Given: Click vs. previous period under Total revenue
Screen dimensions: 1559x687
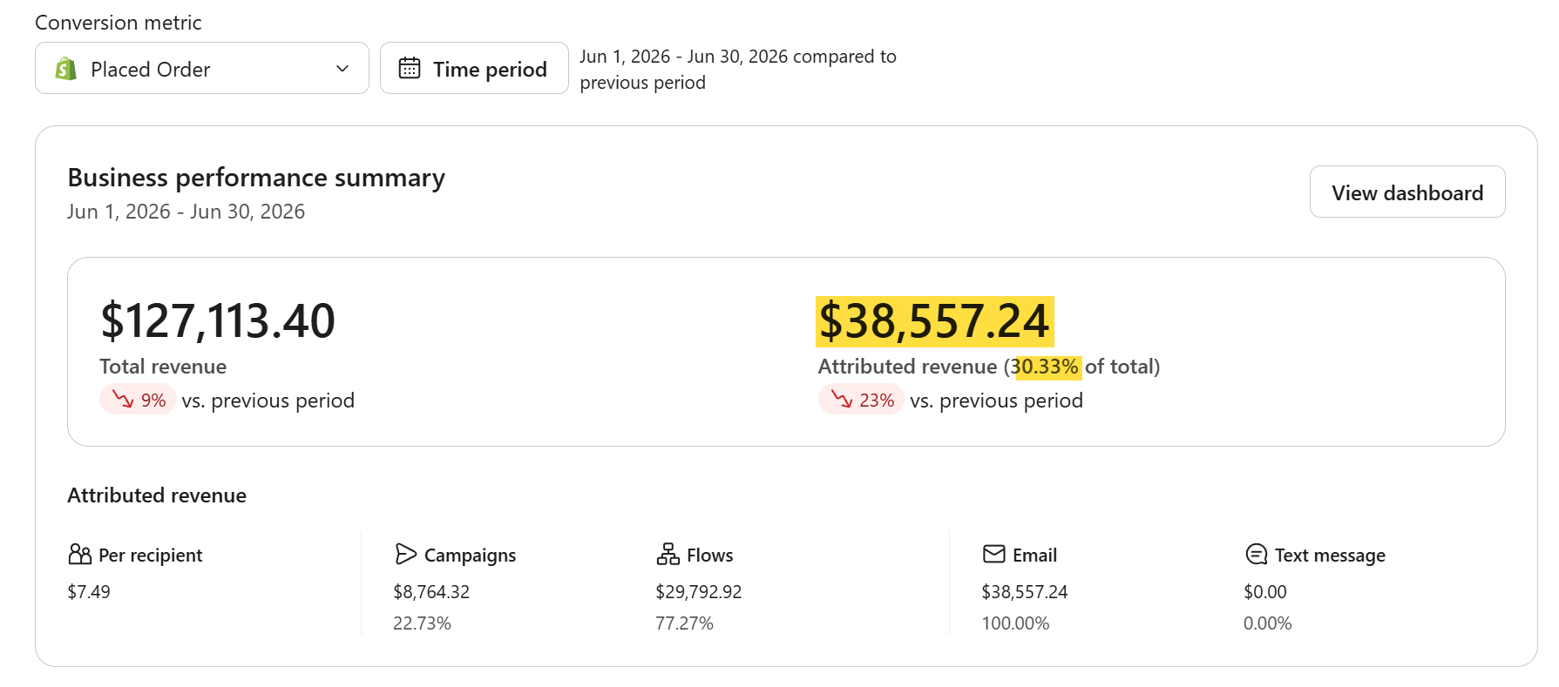Looking at the screenshot, I should coord(268,401).
